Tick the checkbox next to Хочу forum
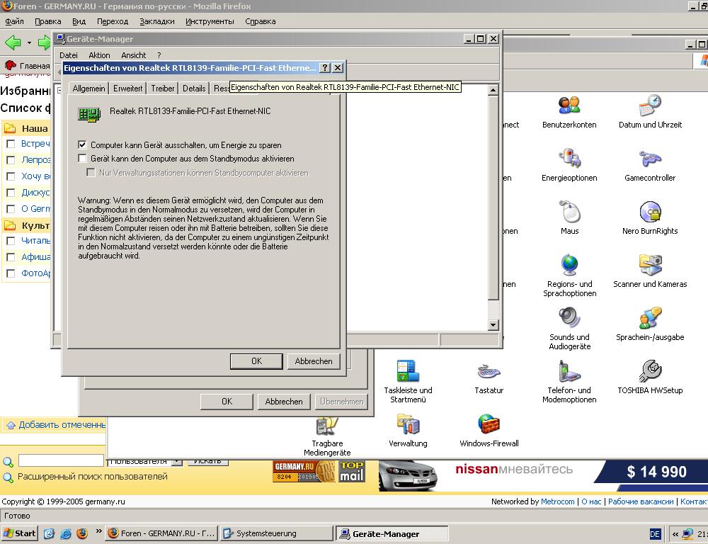Screen dimensions: 708x544 11,176
